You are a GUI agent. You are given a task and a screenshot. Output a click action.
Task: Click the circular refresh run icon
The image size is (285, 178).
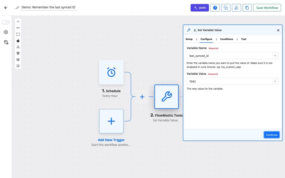click(236, 8)
